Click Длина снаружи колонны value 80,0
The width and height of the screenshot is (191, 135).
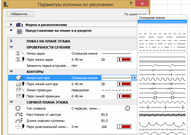[x=104, y=121]
